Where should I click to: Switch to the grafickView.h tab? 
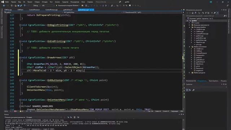coord(68,10)
